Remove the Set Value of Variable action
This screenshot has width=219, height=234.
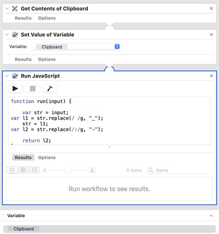(211, 35)
